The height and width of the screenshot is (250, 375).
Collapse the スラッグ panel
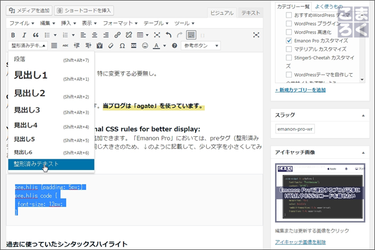click(363, 116)
